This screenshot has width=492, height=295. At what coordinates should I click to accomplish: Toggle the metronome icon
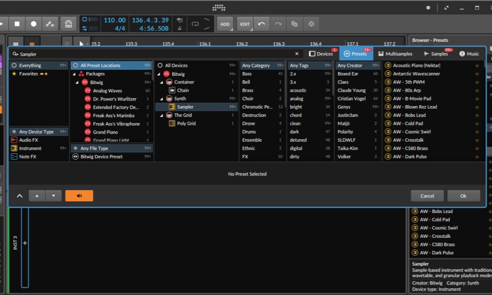[x=180, y=28]
